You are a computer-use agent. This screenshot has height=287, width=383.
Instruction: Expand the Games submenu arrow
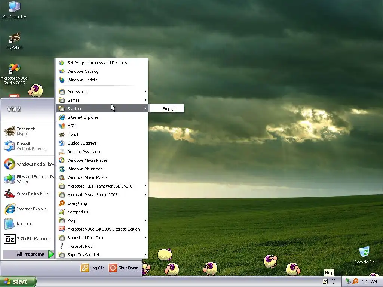click(145, 100)
